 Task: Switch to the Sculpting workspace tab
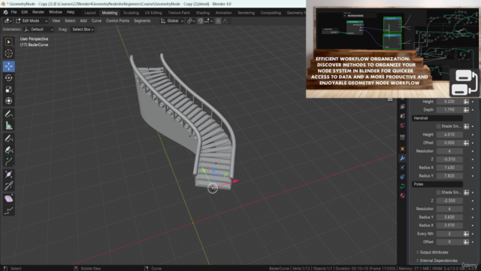pos(131,13)
